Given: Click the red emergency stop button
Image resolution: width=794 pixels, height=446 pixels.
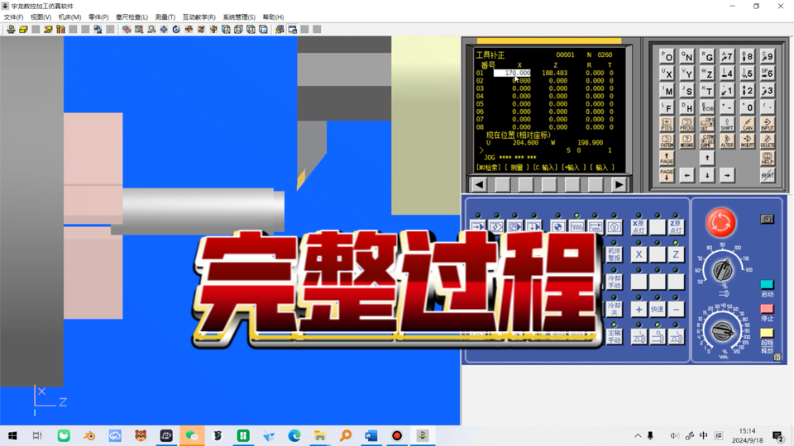Looking at the screenshot, I should click(720, 222).
